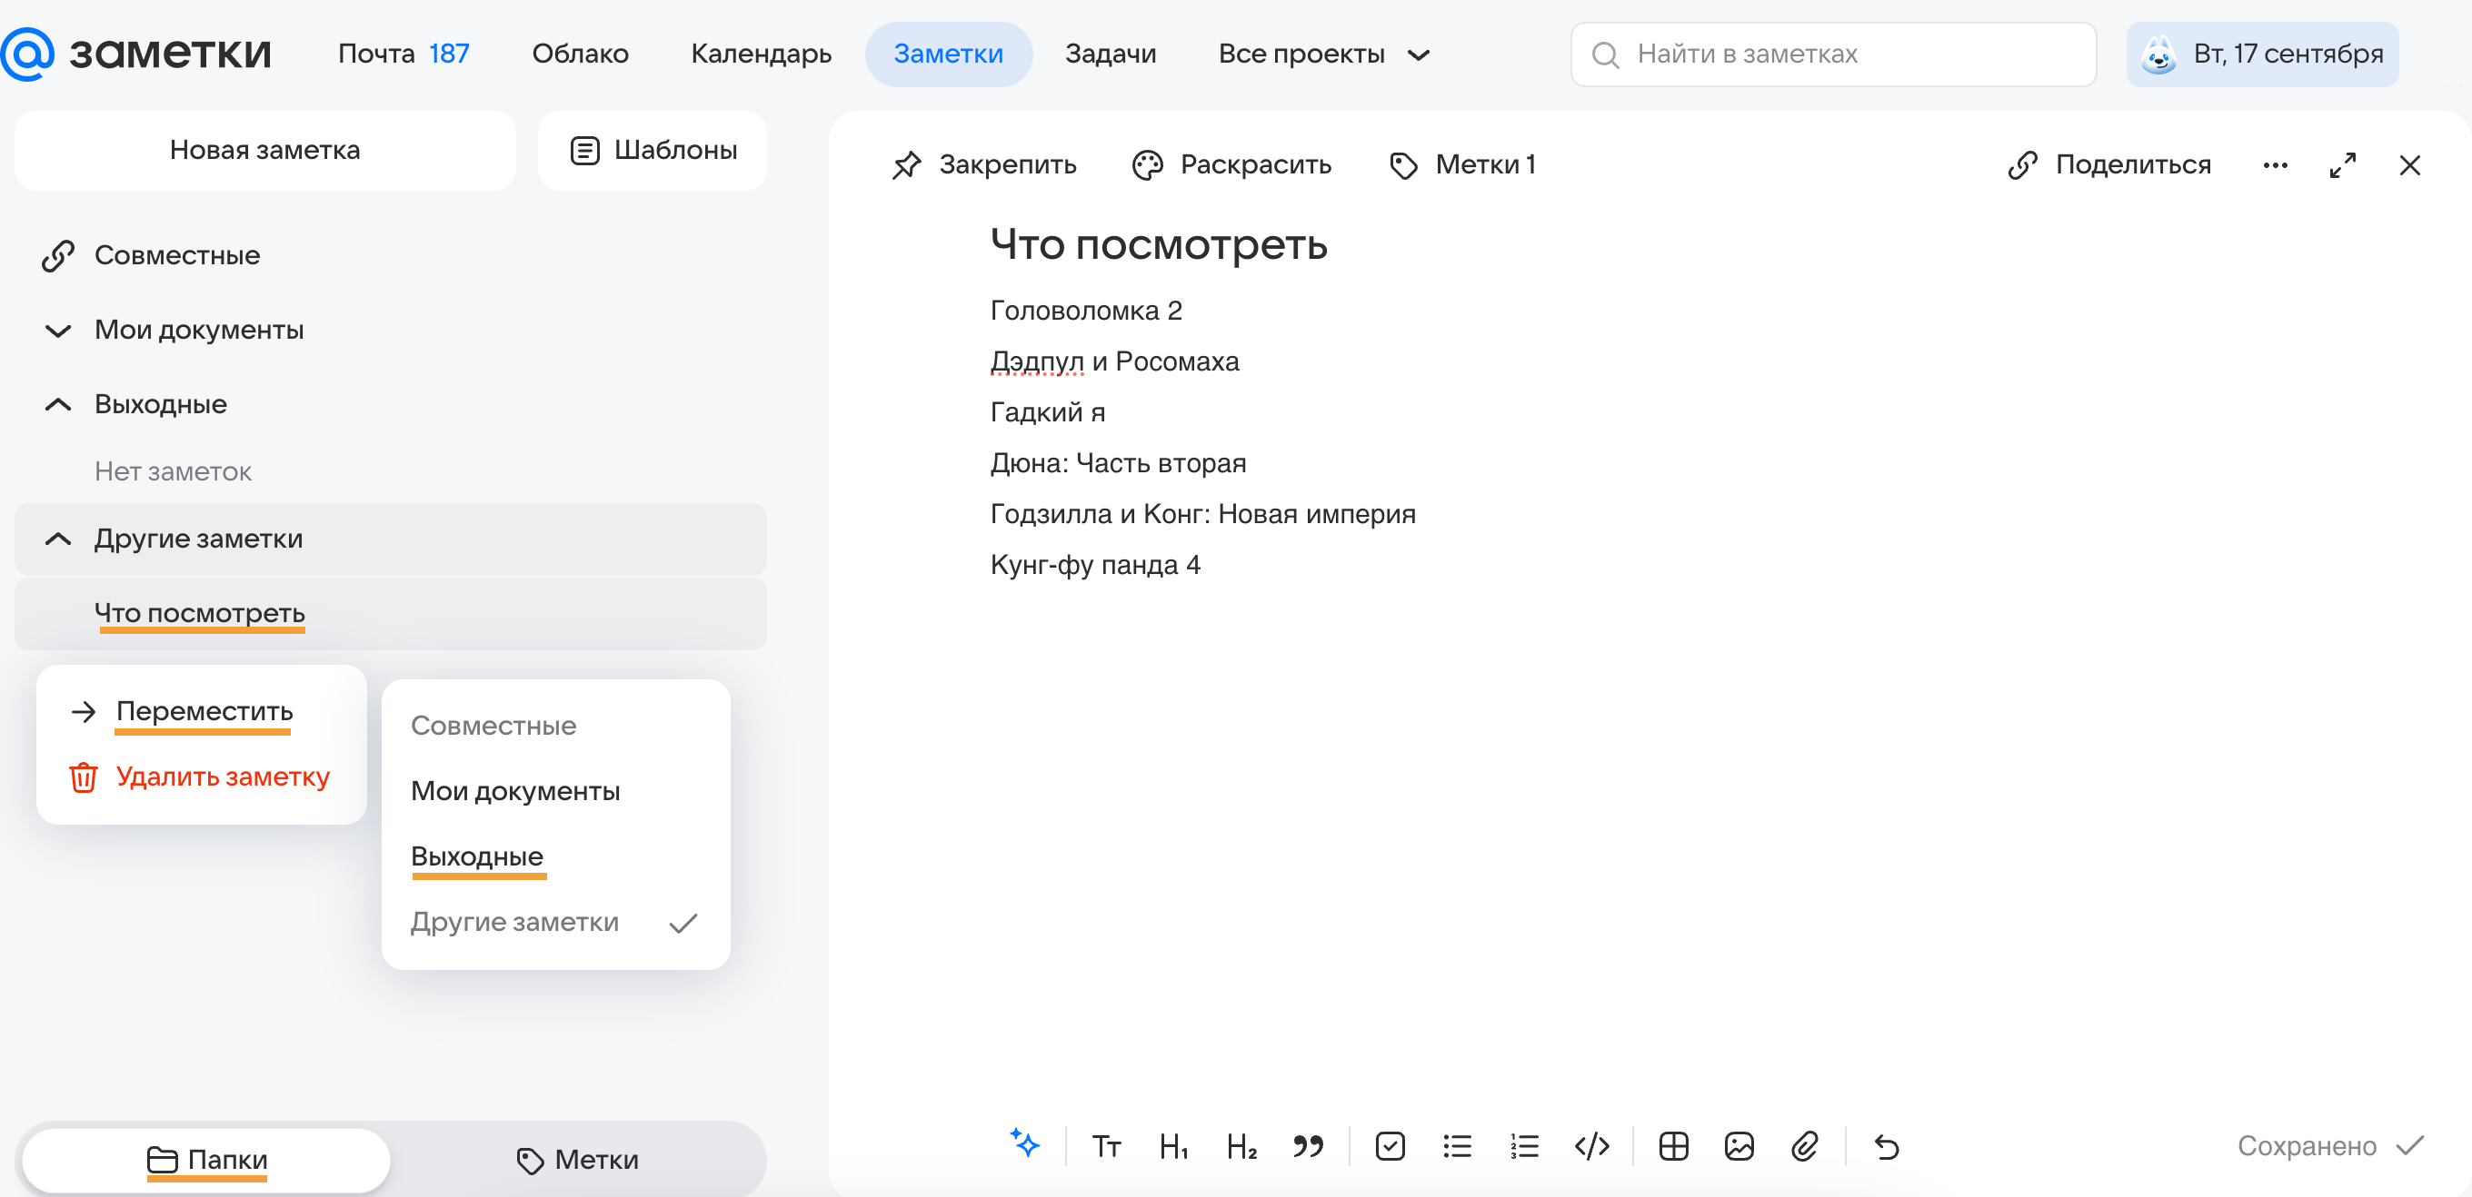2472x1197 pixels.
Task: Click the Сохранено status indicator
Action: 2330,1146
